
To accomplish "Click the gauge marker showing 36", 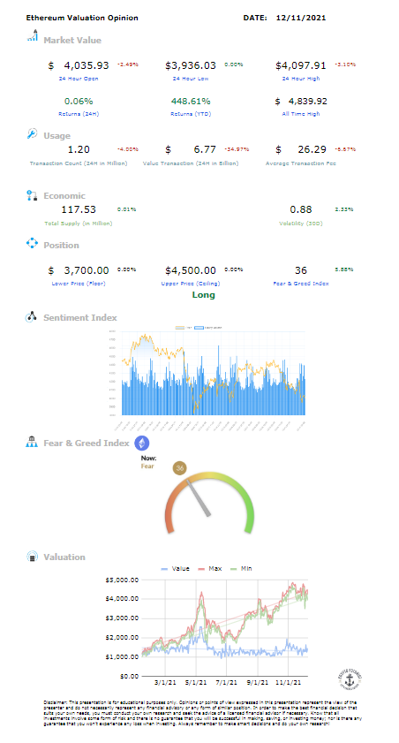I will click(180, 468).
